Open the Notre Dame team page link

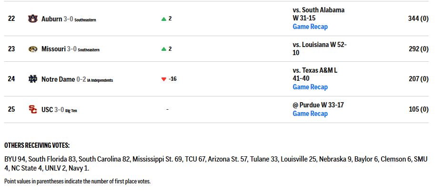(58, 79)
